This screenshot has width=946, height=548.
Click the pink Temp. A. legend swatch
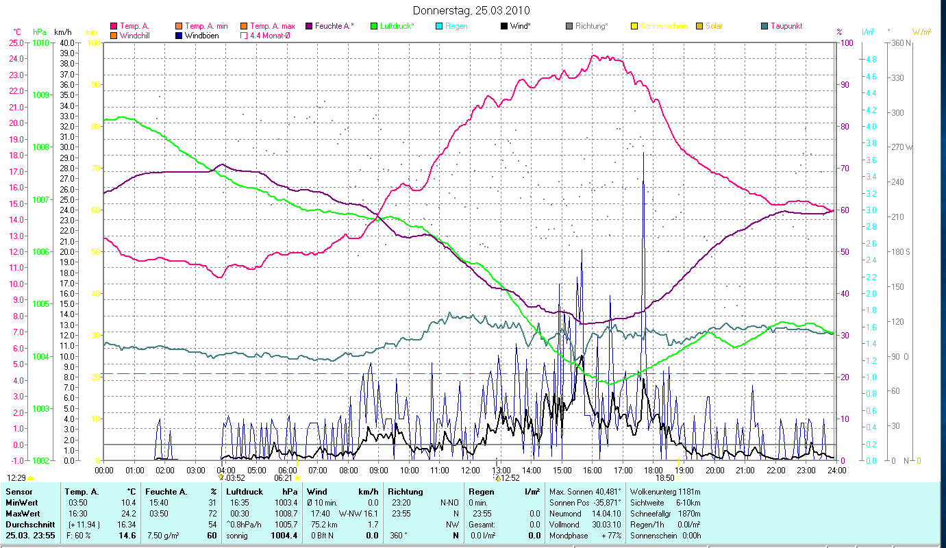click(114, 26)
